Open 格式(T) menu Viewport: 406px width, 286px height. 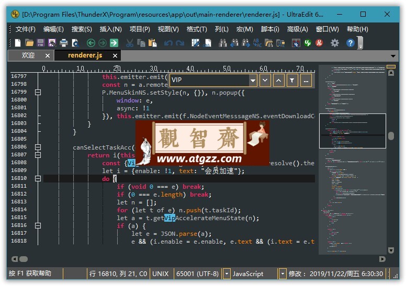pyautogui.click(x=197, y=29)
